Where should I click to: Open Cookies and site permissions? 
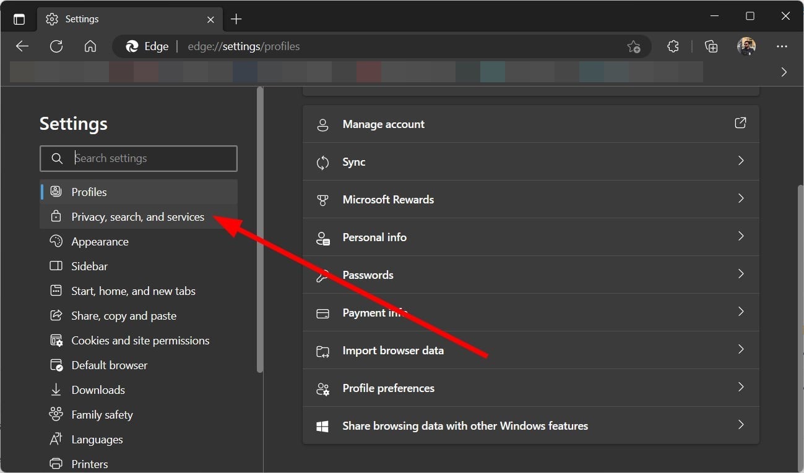tap(139, 340)
